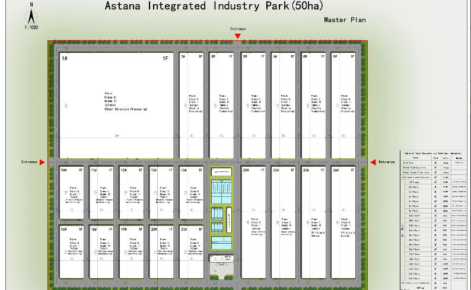471x290 pixels.
Task: Select plant building 2#
Action: tap(192, 97)
